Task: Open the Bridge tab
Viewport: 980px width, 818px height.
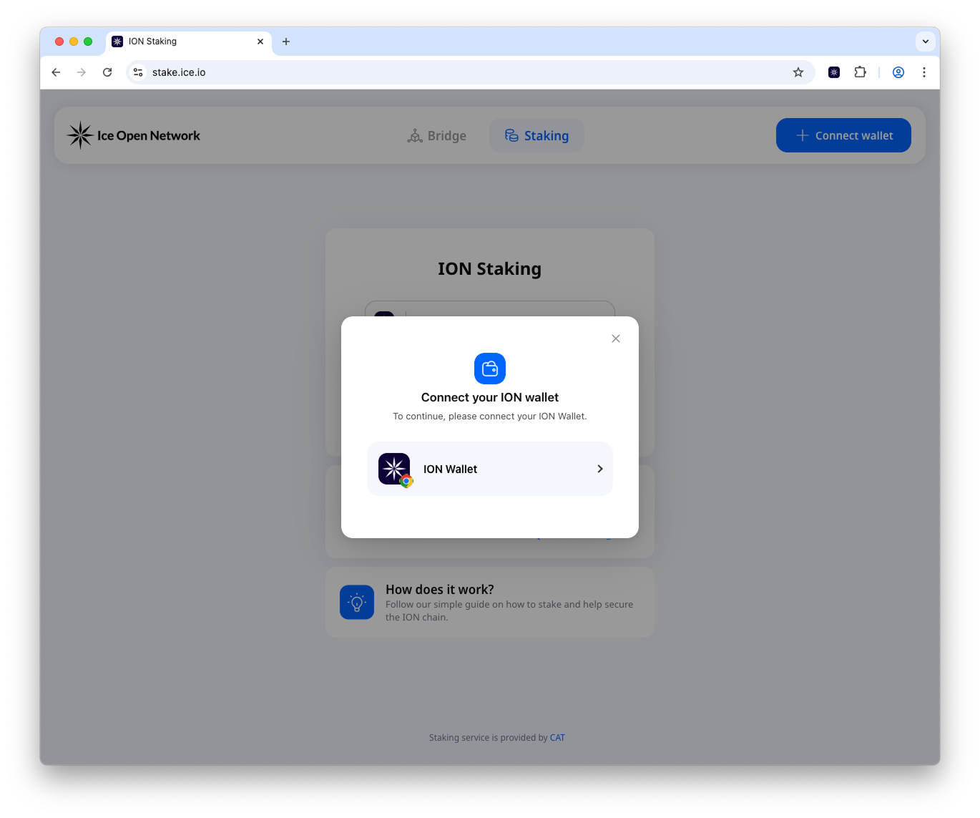Action: 437,135
